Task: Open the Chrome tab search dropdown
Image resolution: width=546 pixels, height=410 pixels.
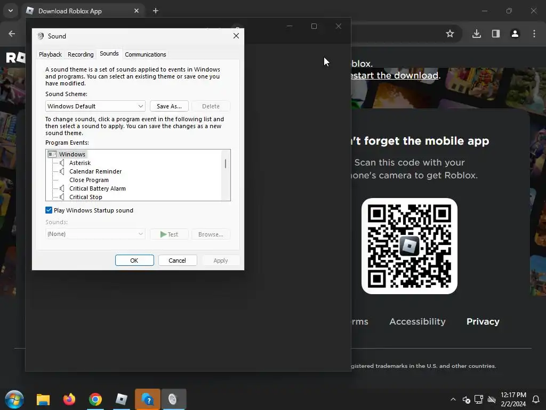Action: pos(11,11)
